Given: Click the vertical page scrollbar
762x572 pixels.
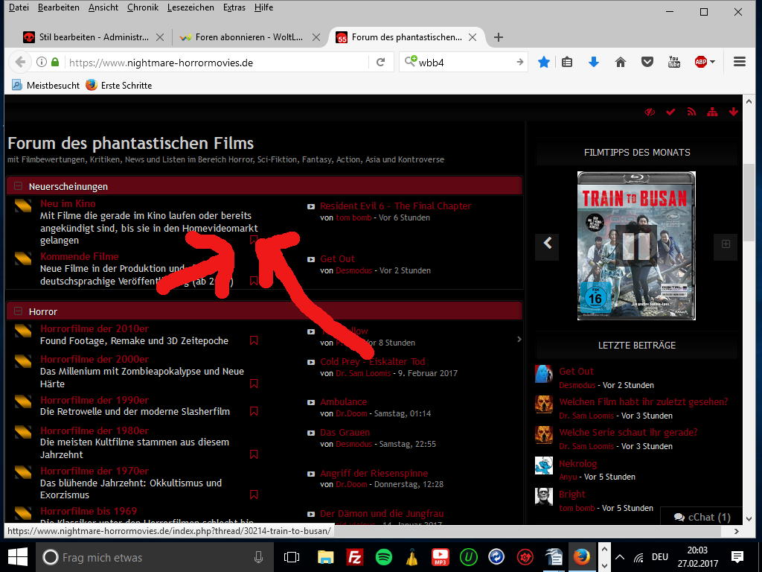Looking at the screenshot, I should coord(749,201).
